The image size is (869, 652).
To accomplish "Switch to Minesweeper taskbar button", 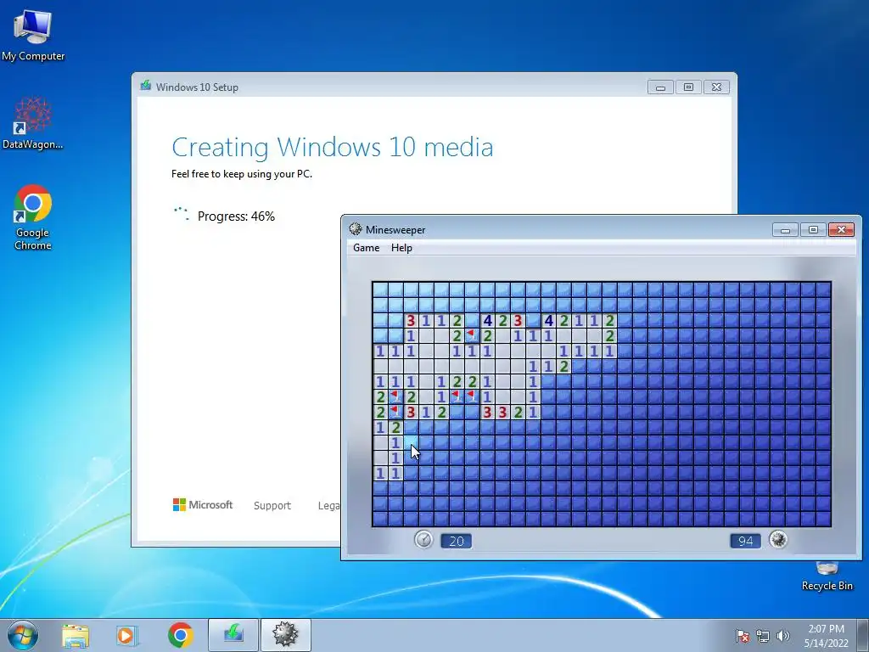I will 285,635.
